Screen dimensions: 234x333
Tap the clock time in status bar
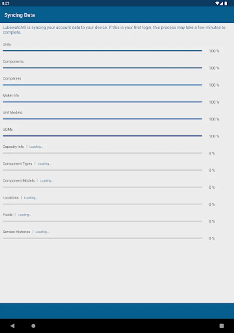pyautogui.click(x=6, y=3)
